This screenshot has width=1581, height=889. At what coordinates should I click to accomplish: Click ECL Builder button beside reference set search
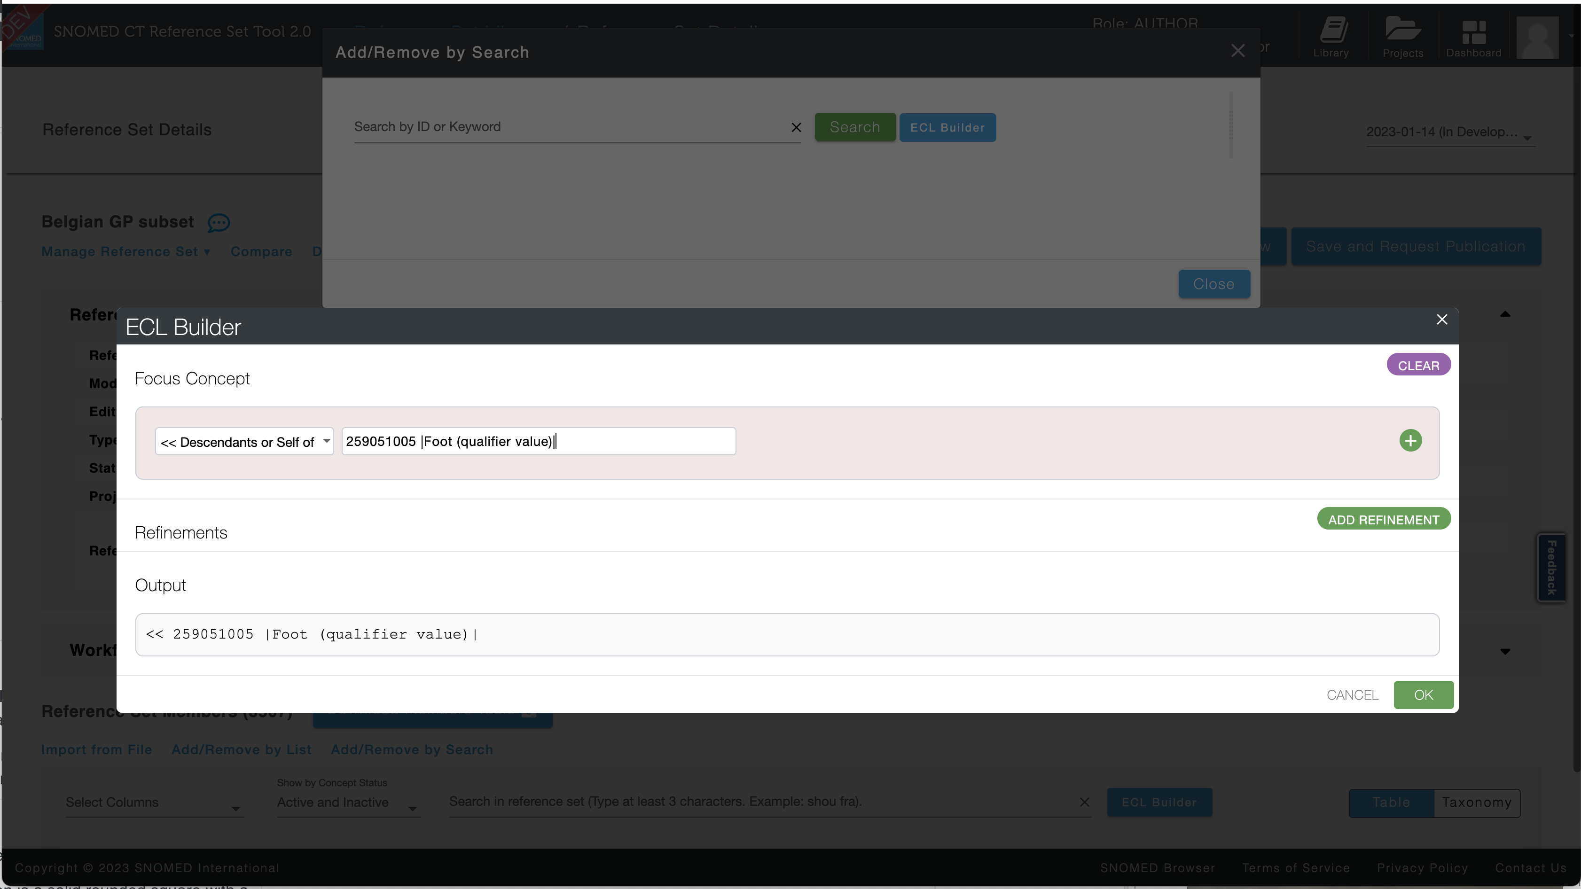pos(1159,803)
